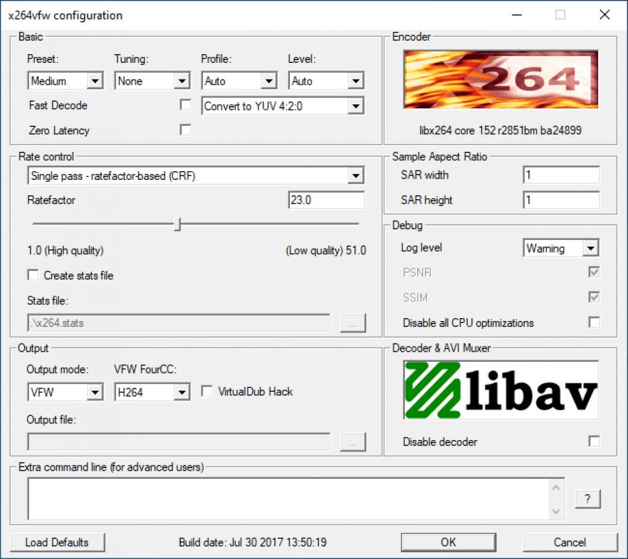Open the Tuning dropdown set to None
Viewport: 628px width, 559px height.
[x=152, y=81]
